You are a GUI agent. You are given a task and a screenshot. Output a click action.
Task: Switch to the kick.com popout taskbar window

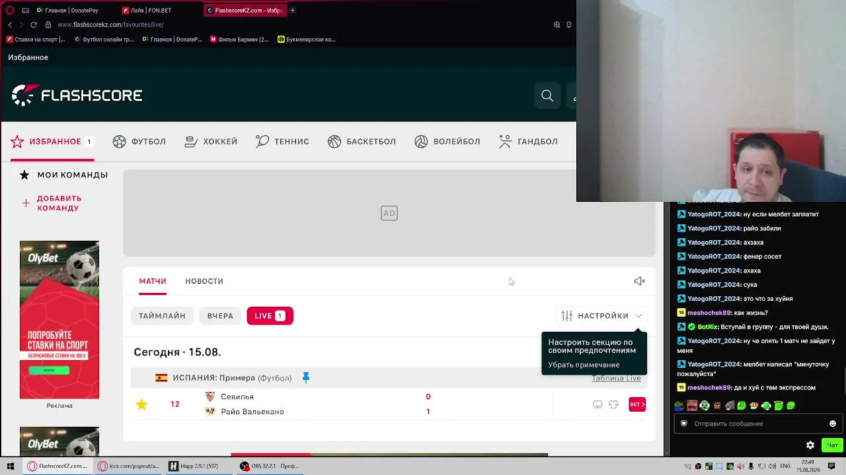[x=129, y=466]
